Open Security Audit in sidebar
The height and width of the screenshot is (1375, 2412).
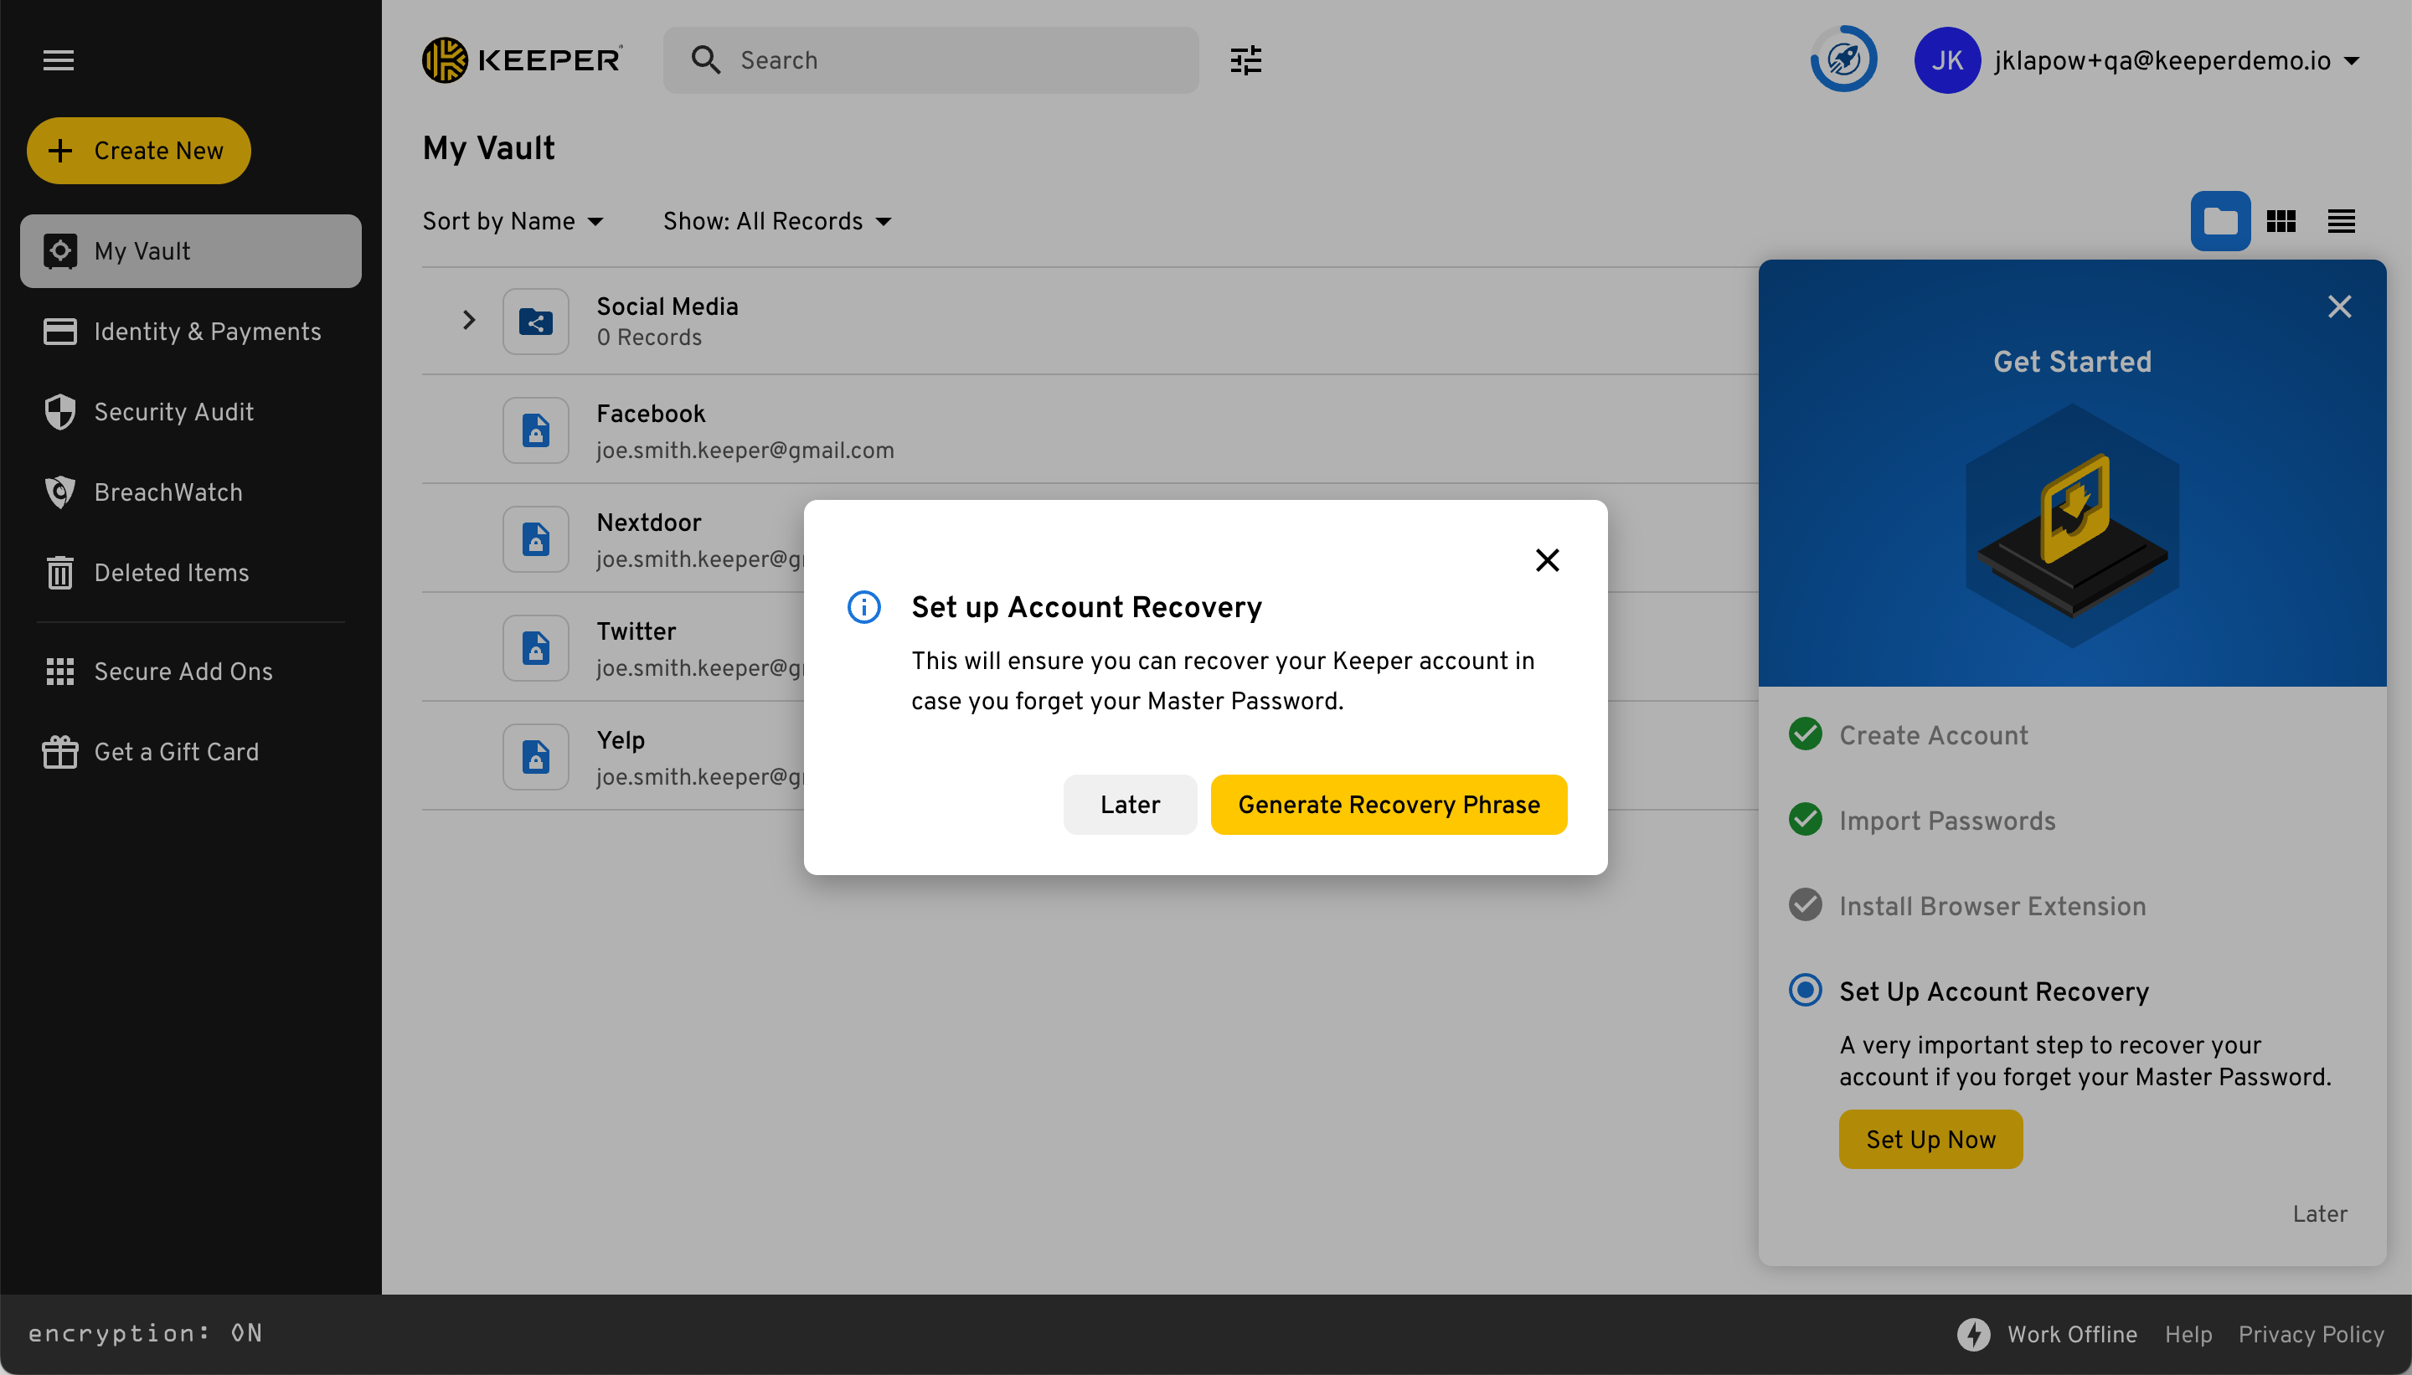coord(173,413)
